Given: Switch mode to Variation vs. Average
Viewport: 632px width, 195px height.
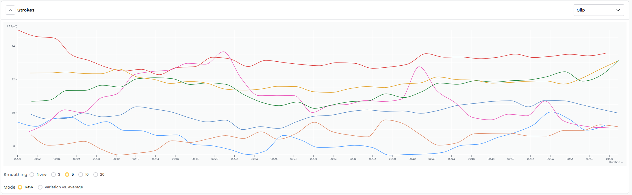Looking at the screenshot, I should (40, 187).
